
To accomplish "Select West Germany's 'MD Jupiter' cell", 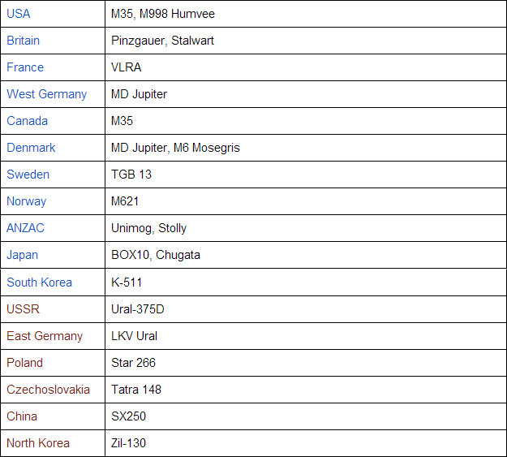I will [306, 94].
